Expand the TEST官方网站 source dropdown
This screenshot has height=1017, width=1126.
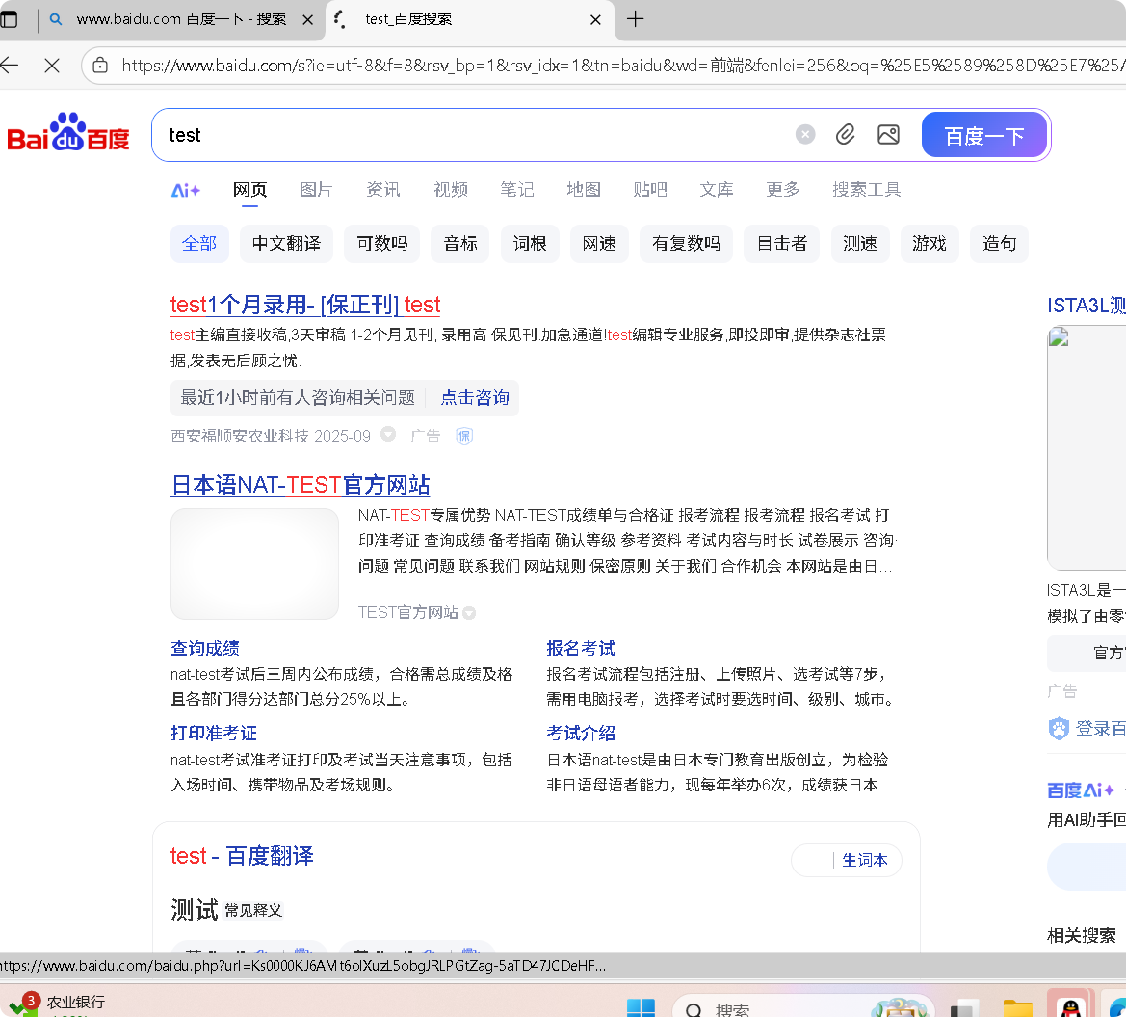click(469, 613)
